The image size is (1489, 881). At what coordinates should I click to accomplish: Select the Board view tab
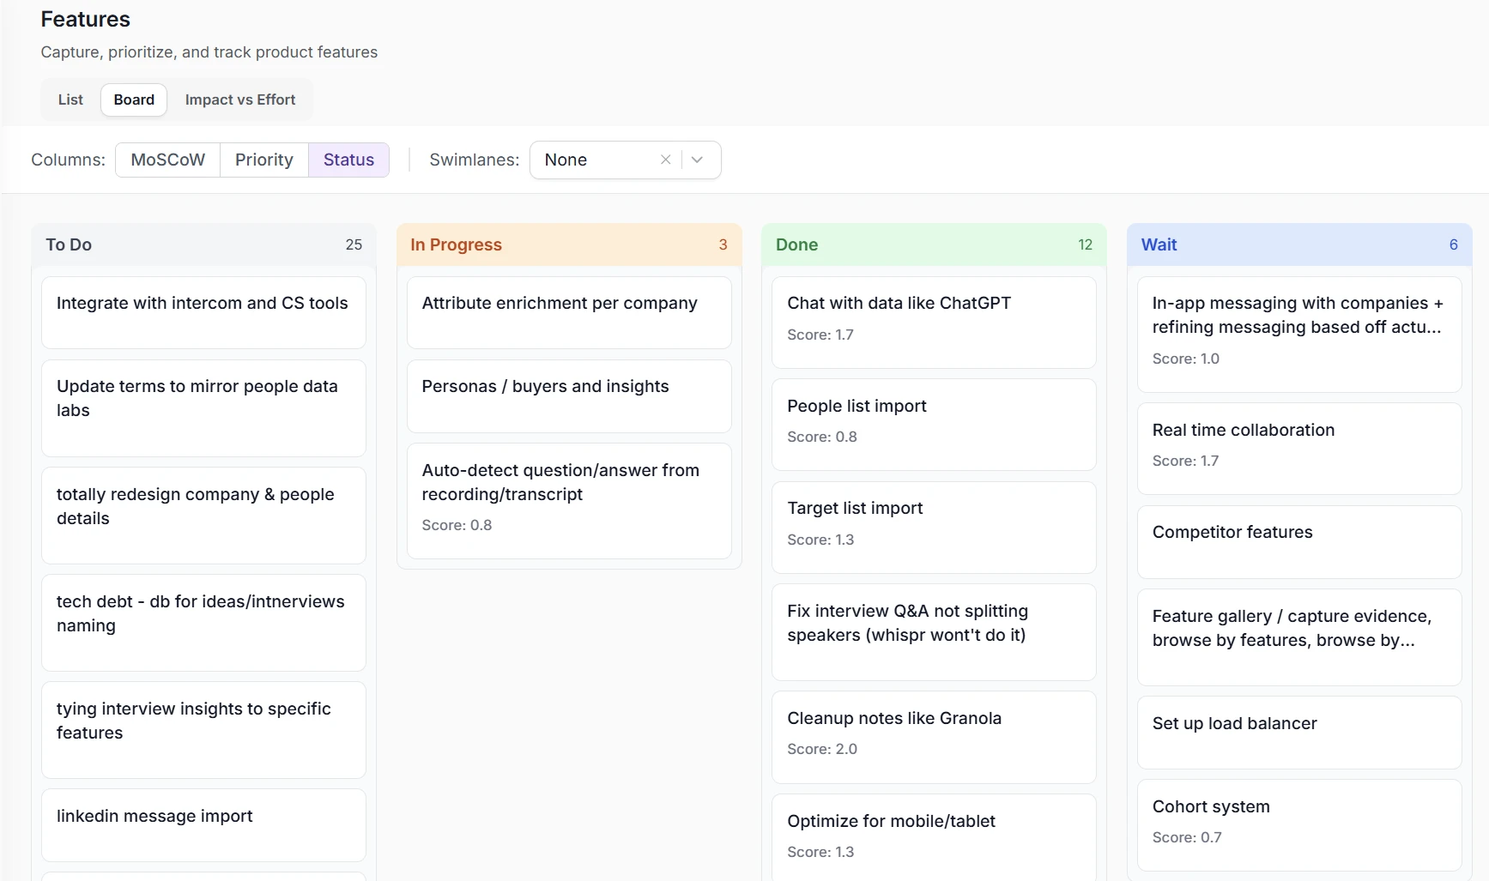pyautogui.click(x=134, y=100)
